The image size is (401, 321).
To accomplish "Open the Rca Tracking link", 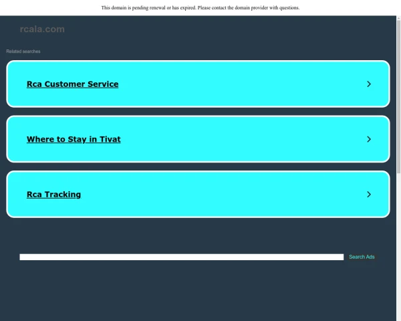I will pos(53,195).
